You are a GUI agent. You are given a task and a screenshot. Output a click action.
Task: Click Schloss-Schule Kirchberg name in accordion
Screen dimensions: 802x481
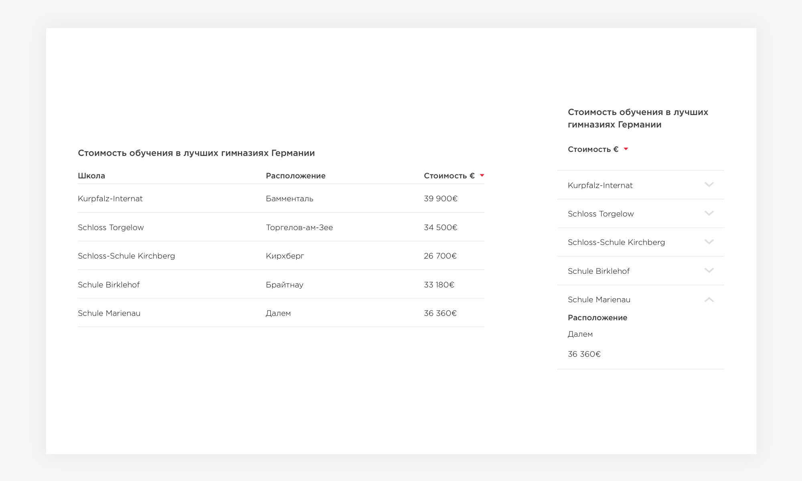(616, 242)
